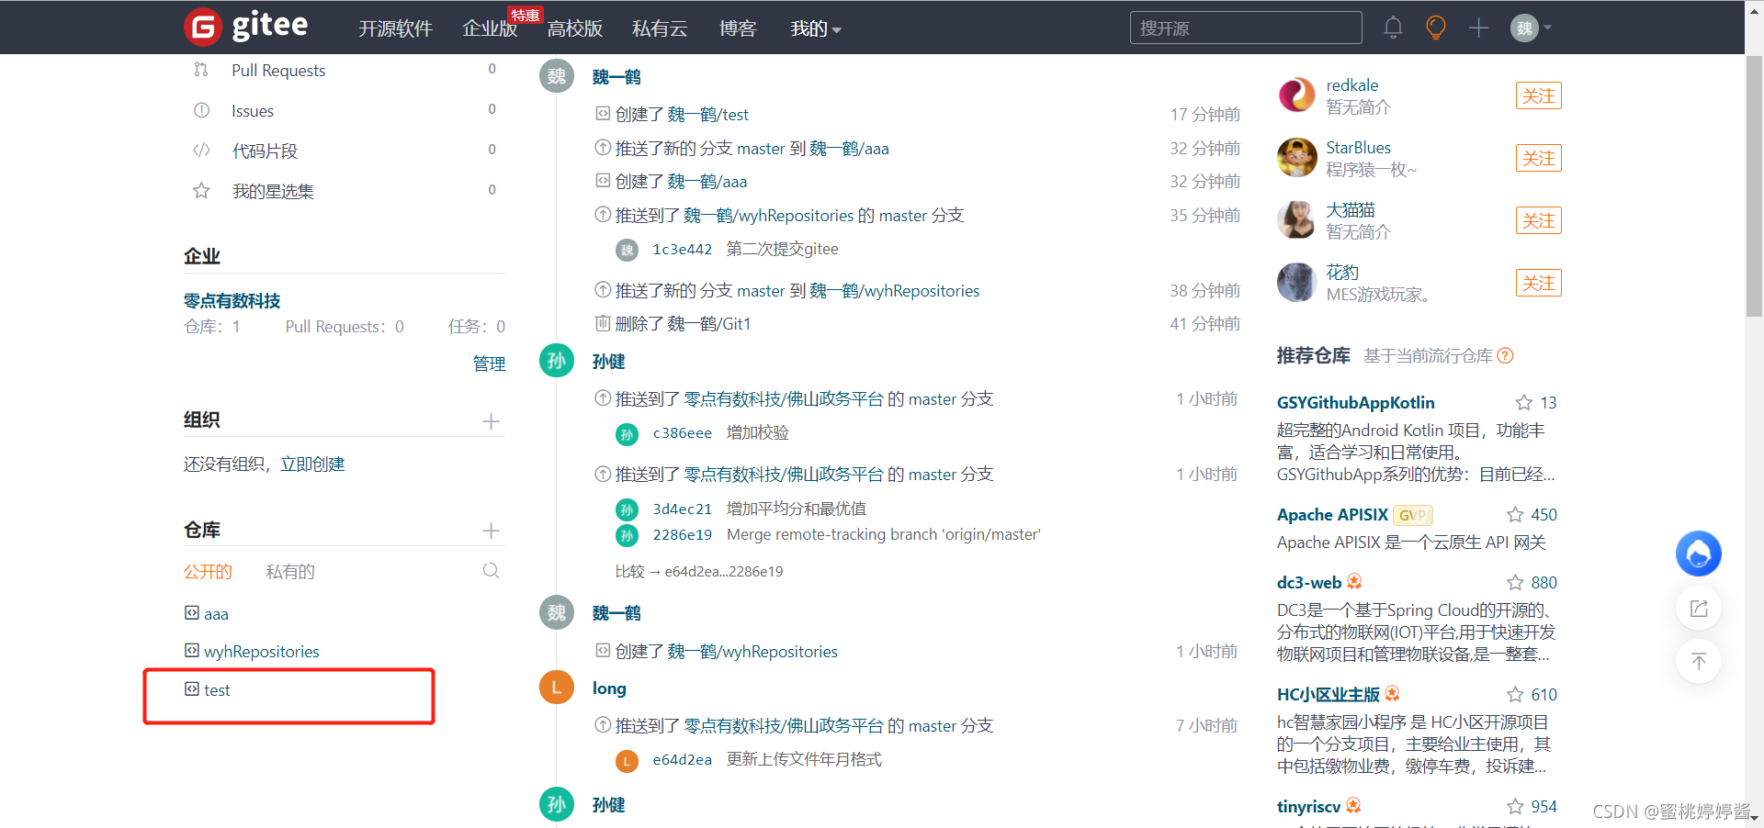The image size is (1764, 828).
Task: Click the Pull Requests branch icon
Action: (x=201, y=70)
